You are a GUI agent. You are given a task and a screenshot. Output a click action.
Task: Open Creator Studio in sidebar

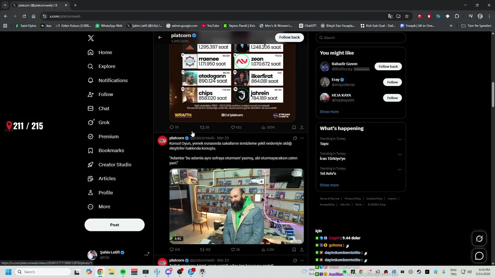[x=109, y=164]
